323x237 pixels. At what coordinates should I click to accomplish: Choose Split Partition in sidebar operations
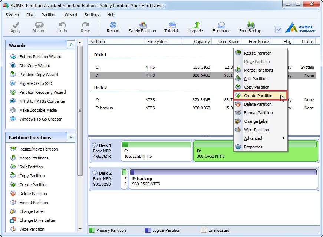pos(26,167)
